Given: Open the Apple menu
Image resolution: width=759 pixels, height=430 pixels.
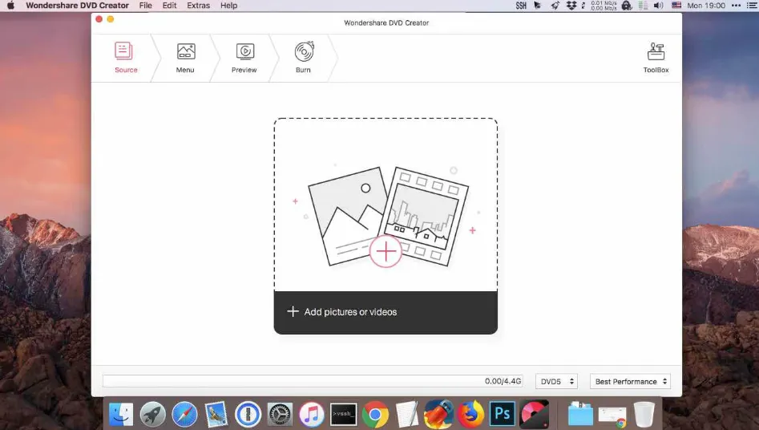Looking at the screenshot, I should pyautogui.click(x=10, y=6).
